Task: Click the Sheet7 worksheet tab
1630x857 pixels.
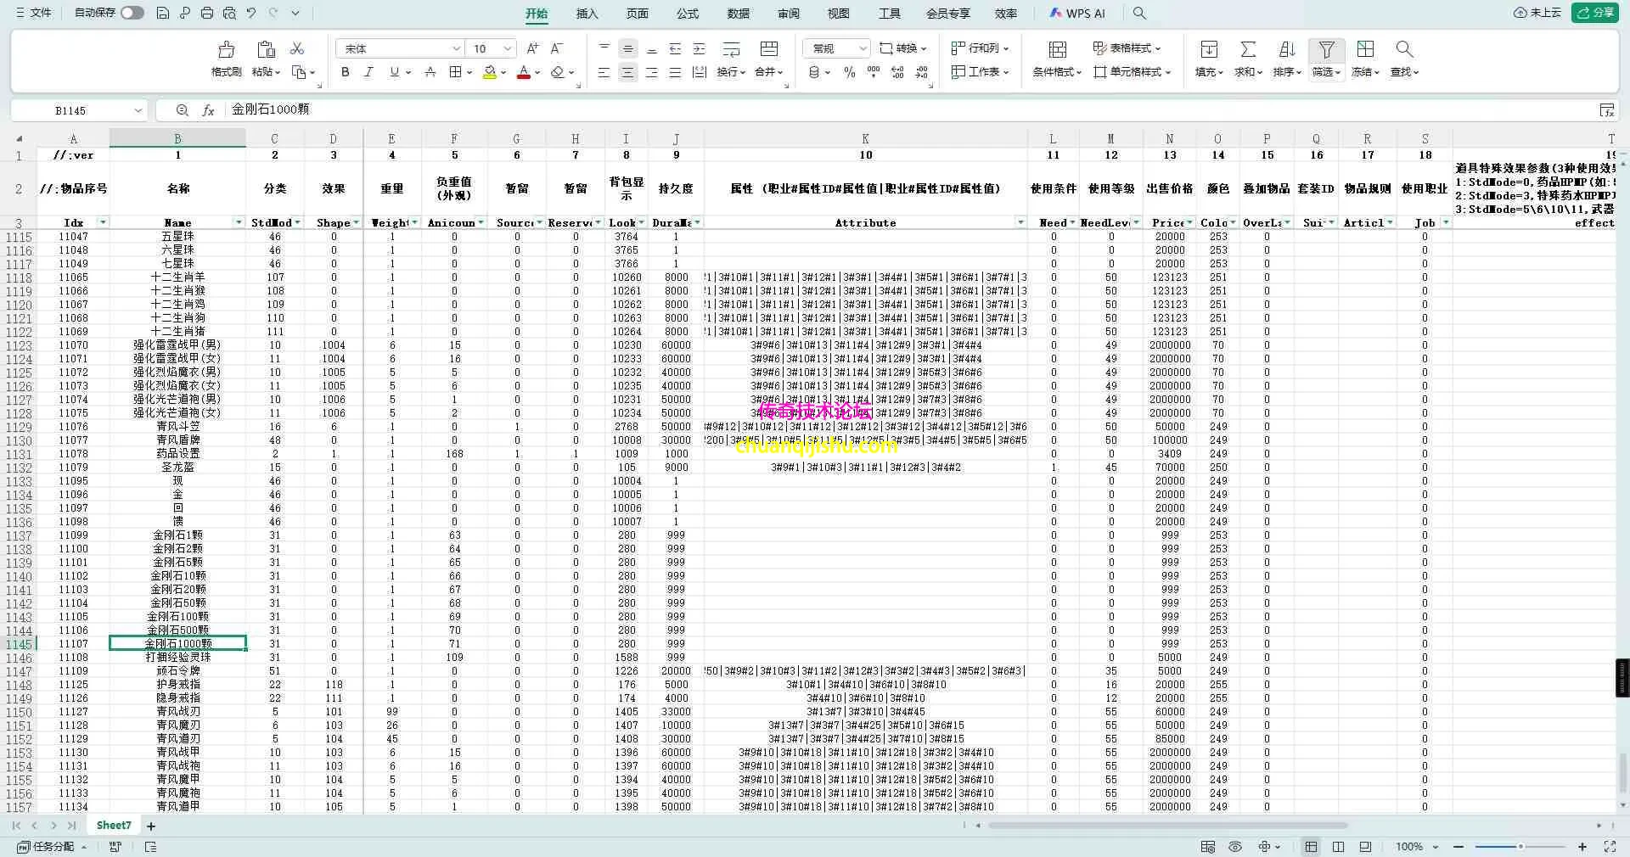Action: (x=112, y=825)
